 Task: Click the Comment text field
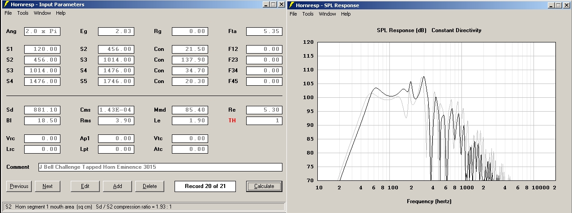[160, 167]
